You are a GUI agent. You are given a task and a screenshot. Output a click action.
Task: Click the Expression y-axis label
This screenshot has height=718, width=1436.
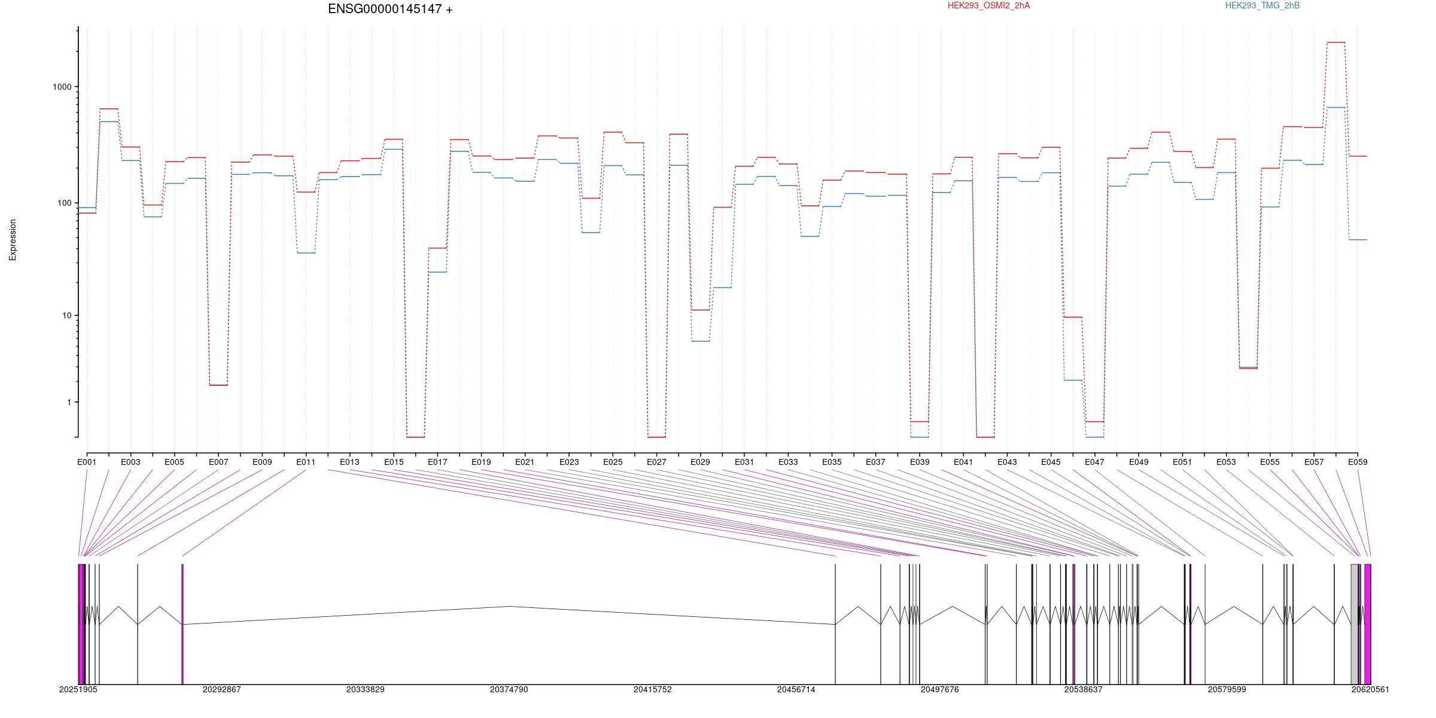(13, 239)
